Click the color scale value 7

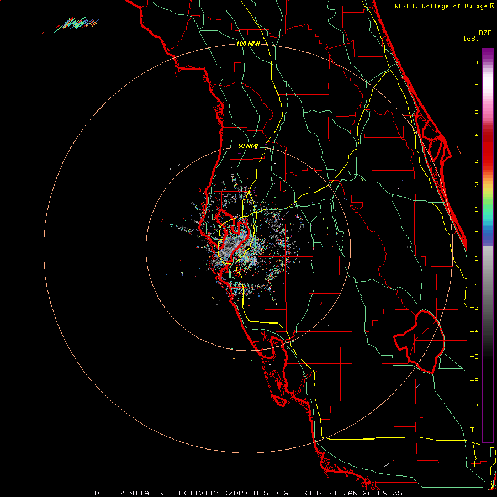[x=477, y=62]
